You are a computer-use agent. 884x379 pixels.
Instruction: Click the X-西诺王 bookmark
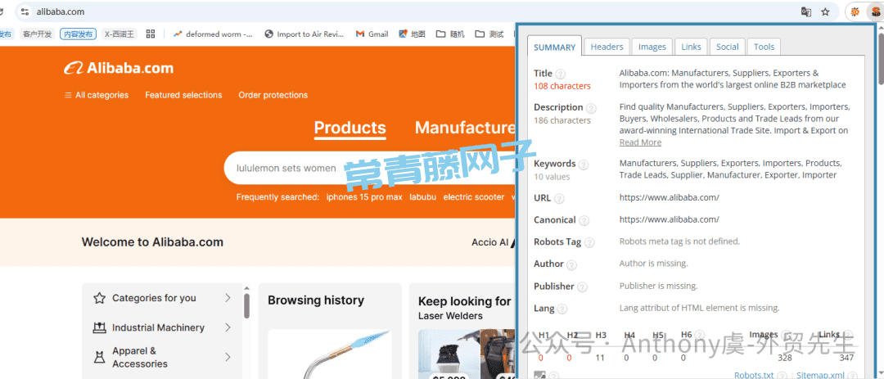[x=120, y=34]
